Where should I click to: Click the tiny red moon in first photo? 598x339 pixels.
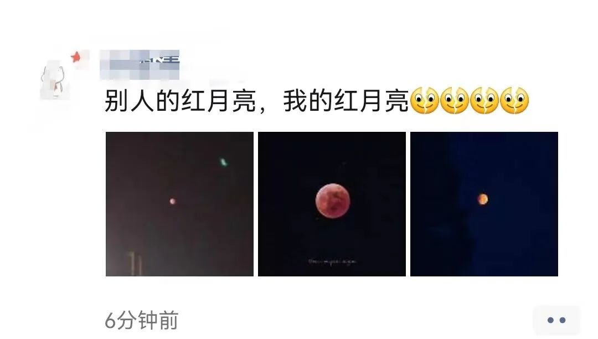(x=172, y=201)
